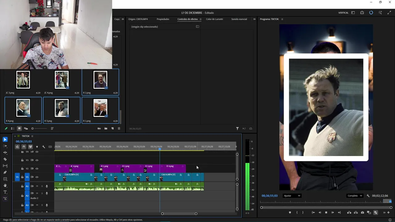Viewport: 395px width, 222px height.
Task: Toggle visibility of track V1
Action: tap(37, 177)
